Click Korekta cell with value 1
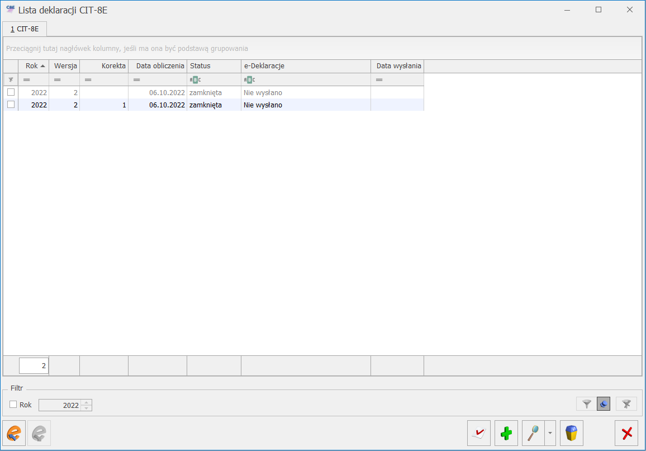This screenshot has height=451, width=646. 104,105
